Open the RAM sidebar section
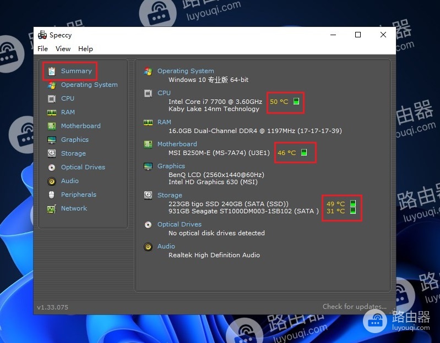Viewport: 440px width, 343px height. click(x=68, y=112)
